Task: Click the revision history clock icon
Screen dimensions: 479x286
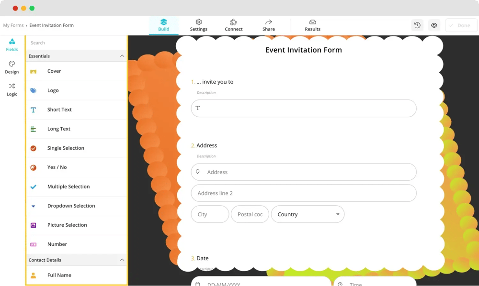Action: pos(417,25)
